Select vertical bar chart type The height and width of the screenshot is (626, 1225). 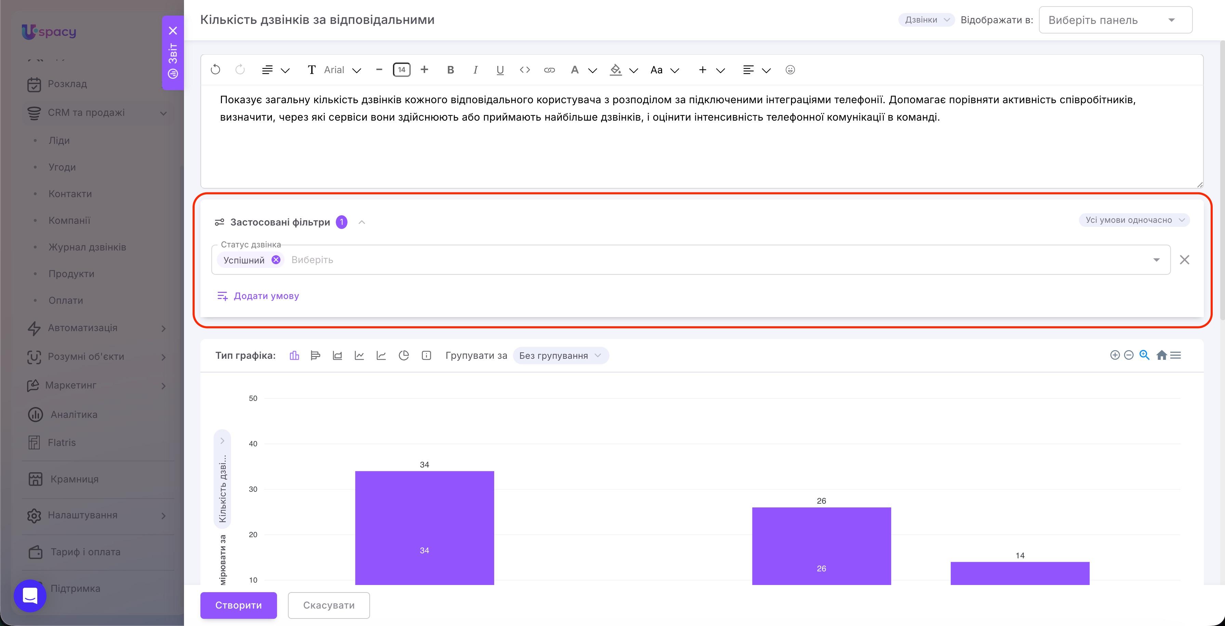click(294, 355)
